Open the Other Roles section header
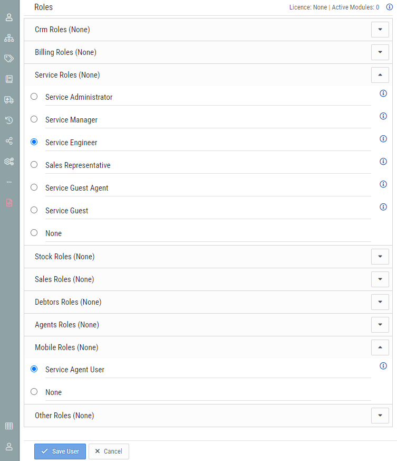The width and height of the screenshot is (397, 461). point(380,416)
